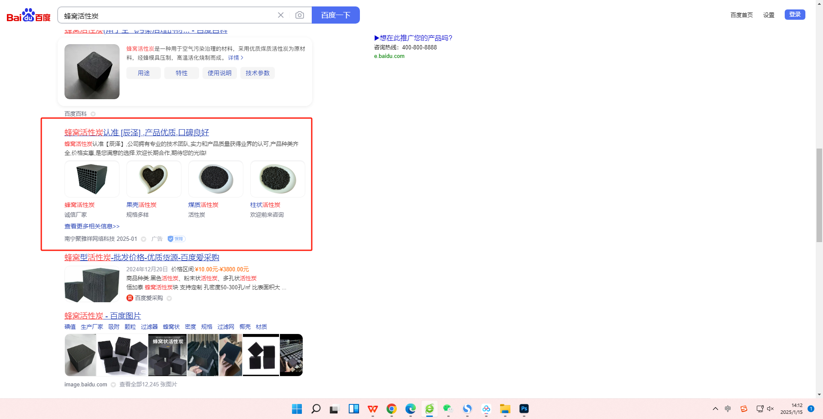Select the 使用说明 tab
The width and height of the screenshot is (823, 419).
pyautogui.click(x=220, y=73)
